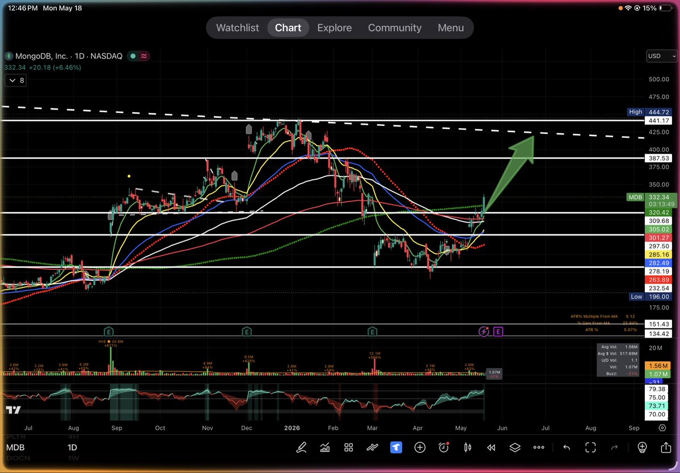The image size is (680, 473).
Task: Open chart settings gear on time axis
Action: [x=662, y=428]
